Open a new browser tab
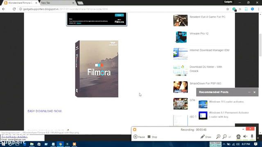This screenshot has width=262, height=147. point(80,3)
